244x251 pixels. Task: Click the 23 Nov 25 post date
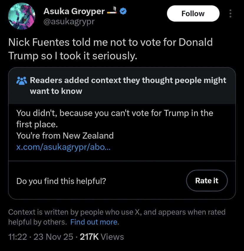pos(53,237)
